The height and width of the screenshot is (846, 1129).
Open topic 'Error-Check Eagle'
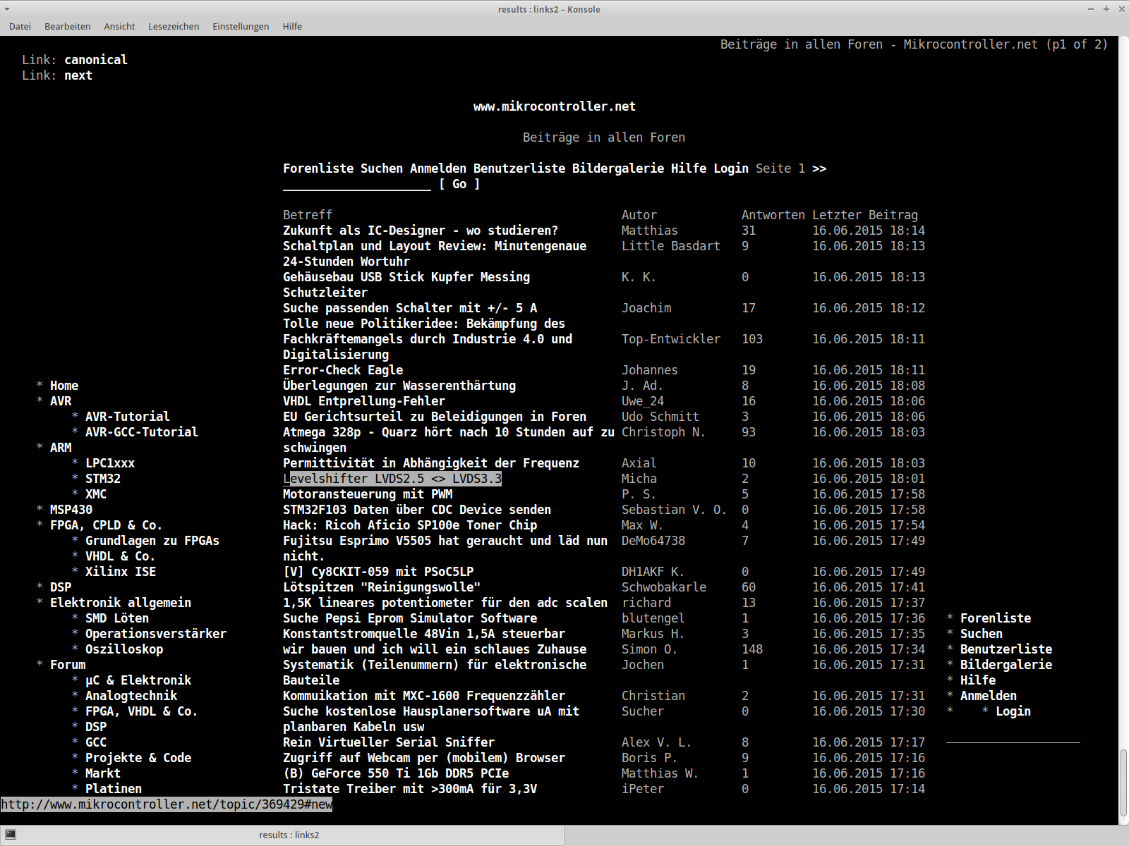point(343,369)
